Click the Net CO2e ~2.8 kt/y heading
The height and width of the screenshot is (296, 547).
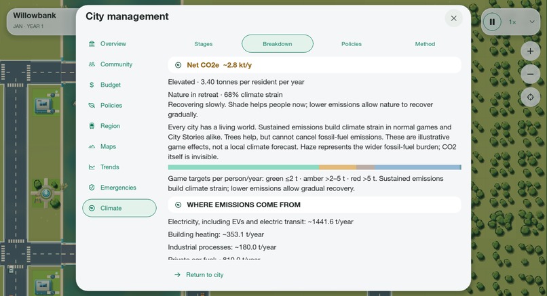pyautogui.click(x=219, y=65)
